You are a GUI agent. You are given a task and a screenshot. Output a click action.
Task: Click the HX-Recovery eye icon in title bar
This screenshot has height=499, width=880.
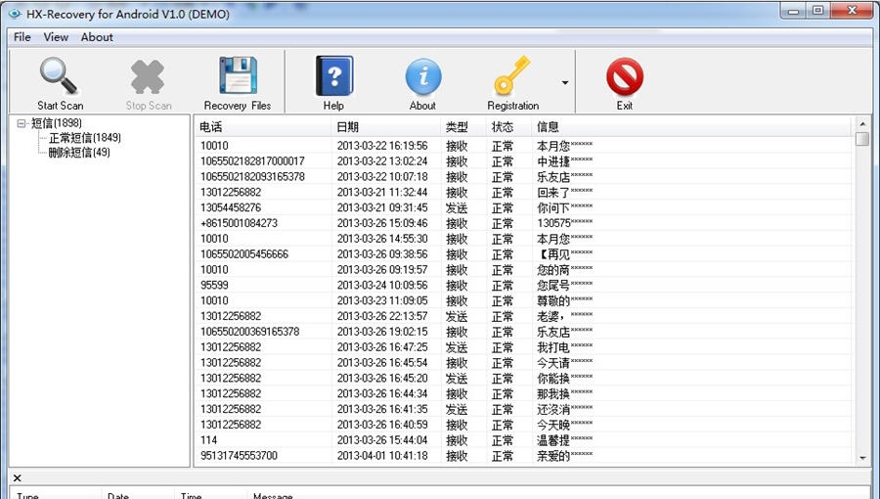pyautogui.click(x=14, y=14)
